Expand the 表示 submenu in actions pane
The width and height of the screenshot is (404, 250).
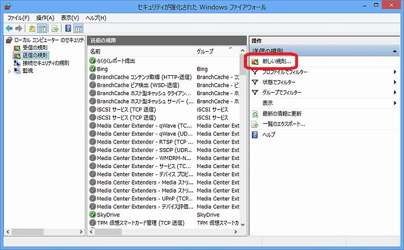395,103
